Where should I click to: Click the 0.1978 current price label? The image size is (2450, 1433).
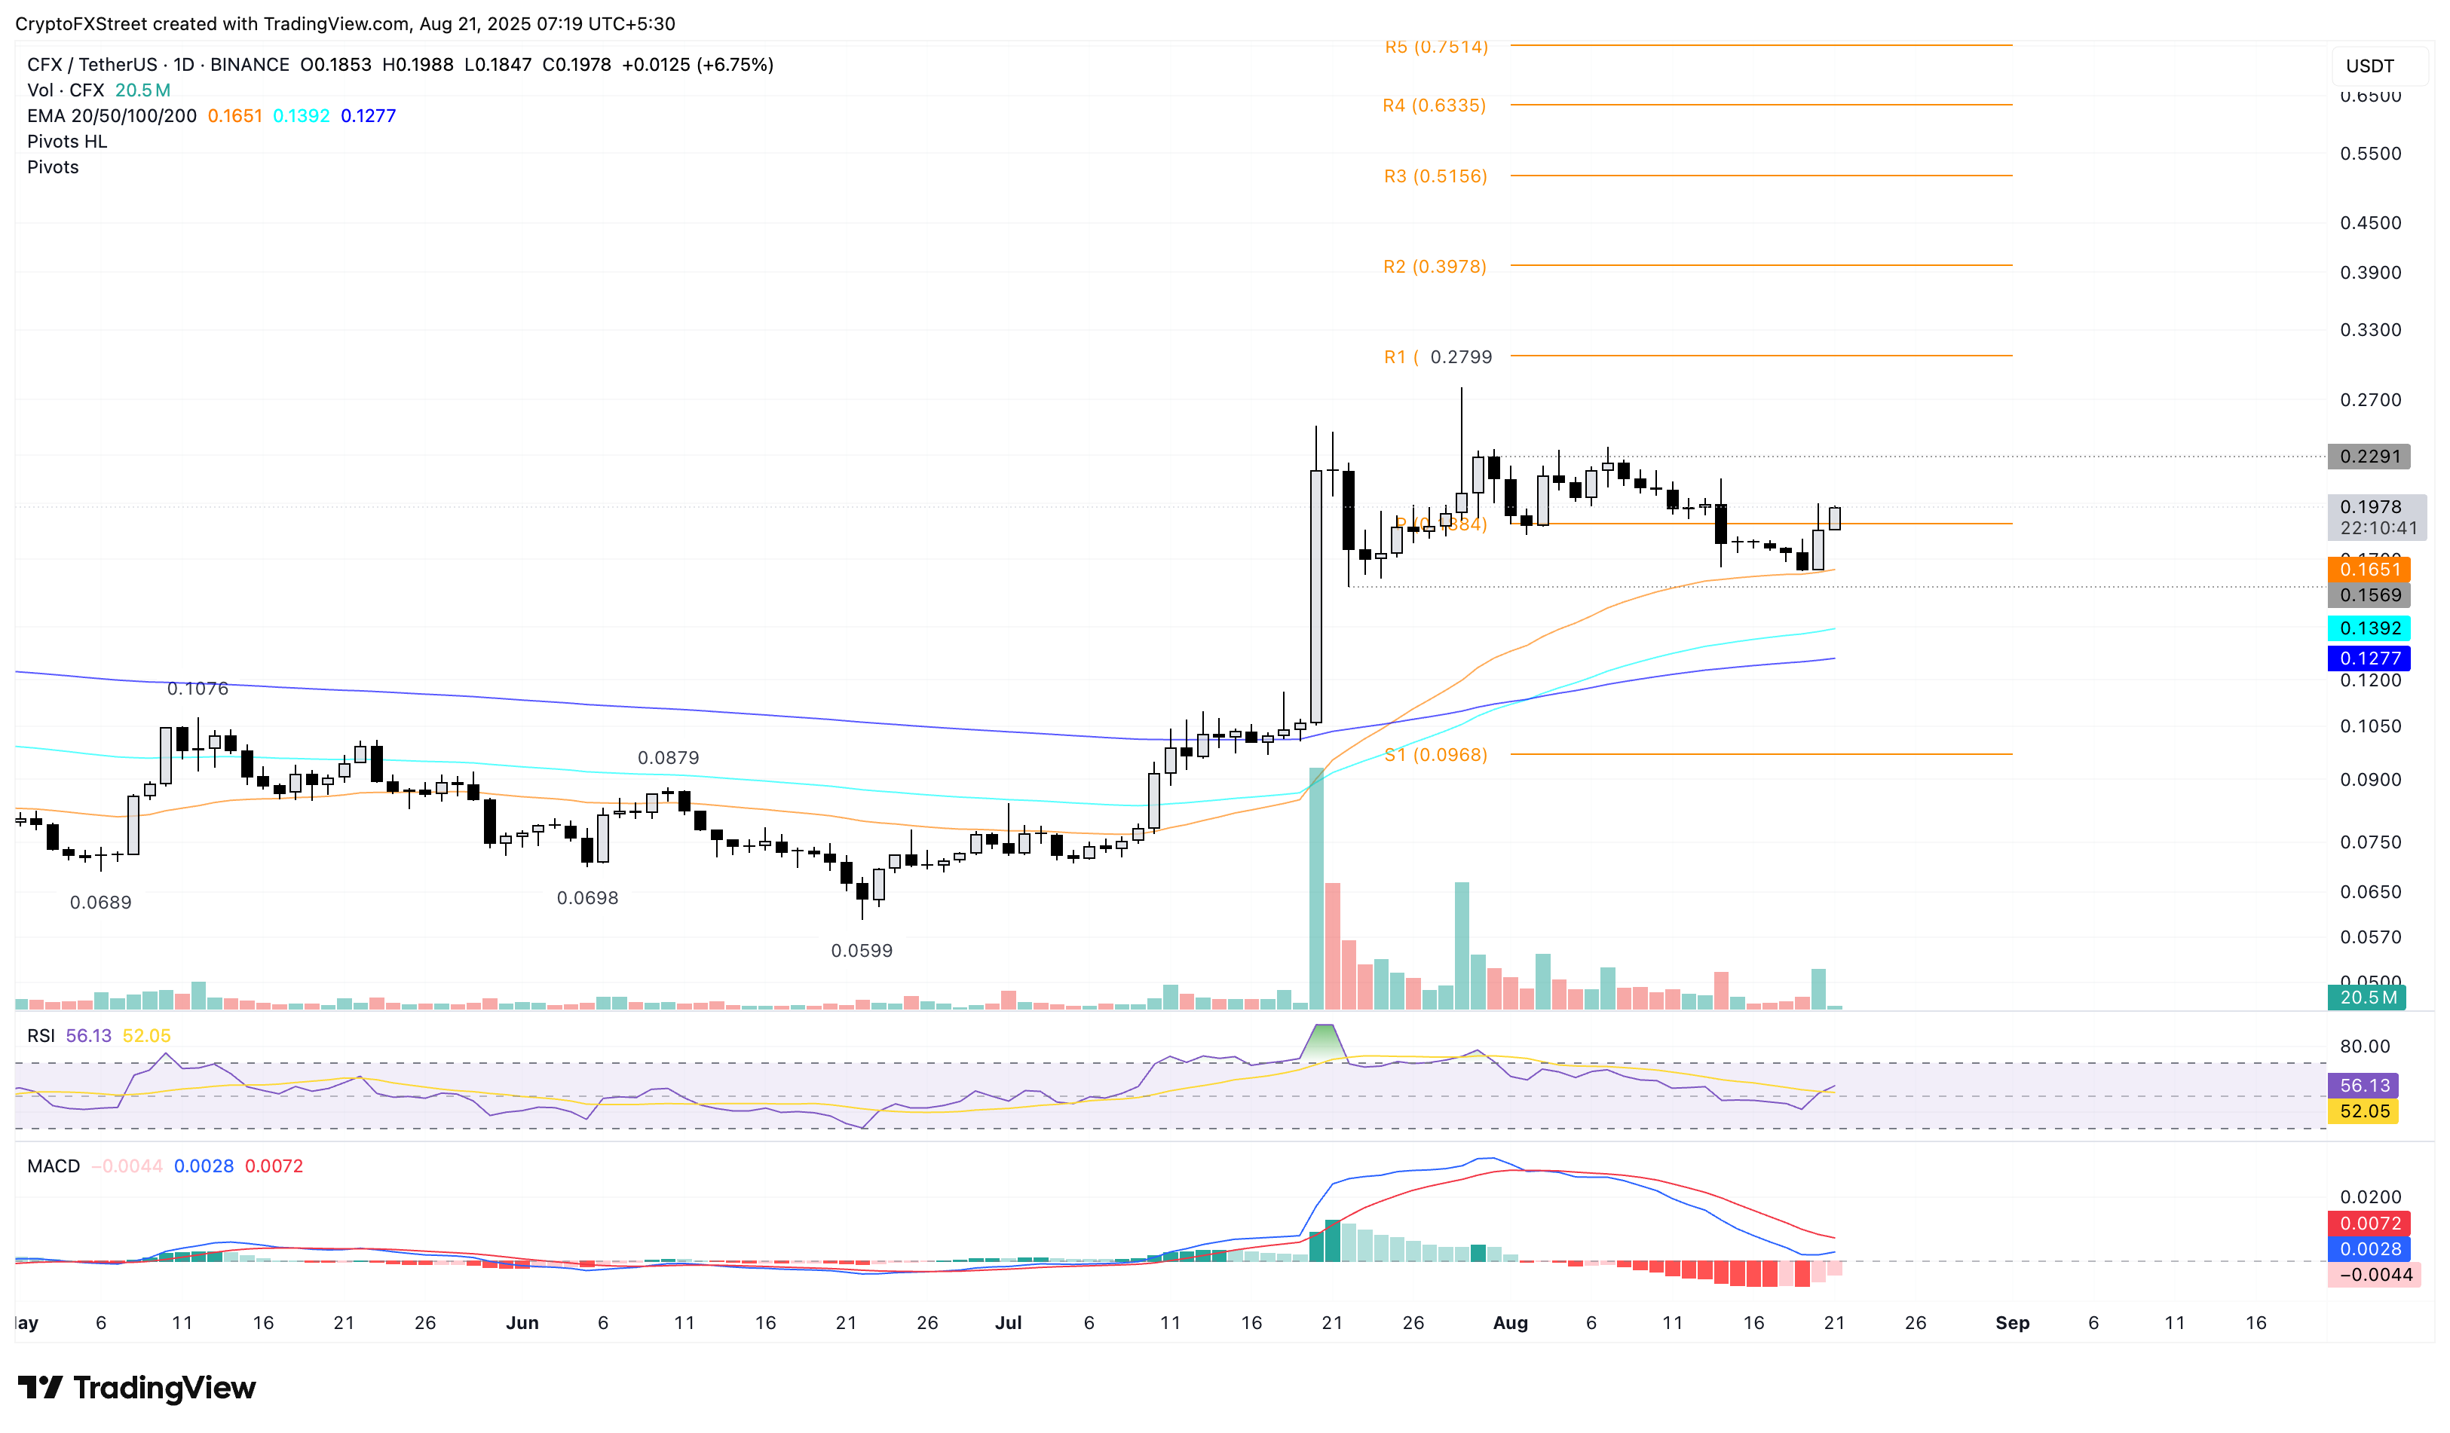[2369, 507]
